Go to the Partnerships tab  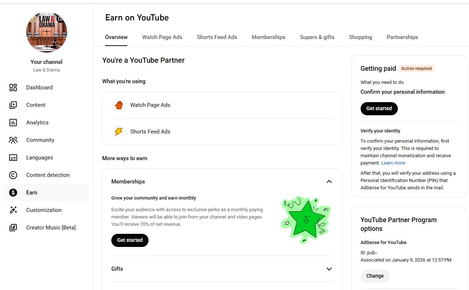[x=402, y=37]
